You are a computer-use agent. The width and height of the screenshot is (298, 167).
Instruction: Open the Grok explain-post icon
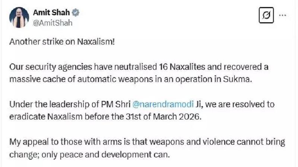pyautogui.click(x=266, y=15)
